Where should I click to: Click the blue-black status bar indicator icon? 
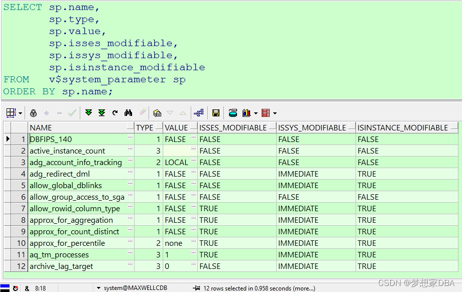click(x=5, y=288)
